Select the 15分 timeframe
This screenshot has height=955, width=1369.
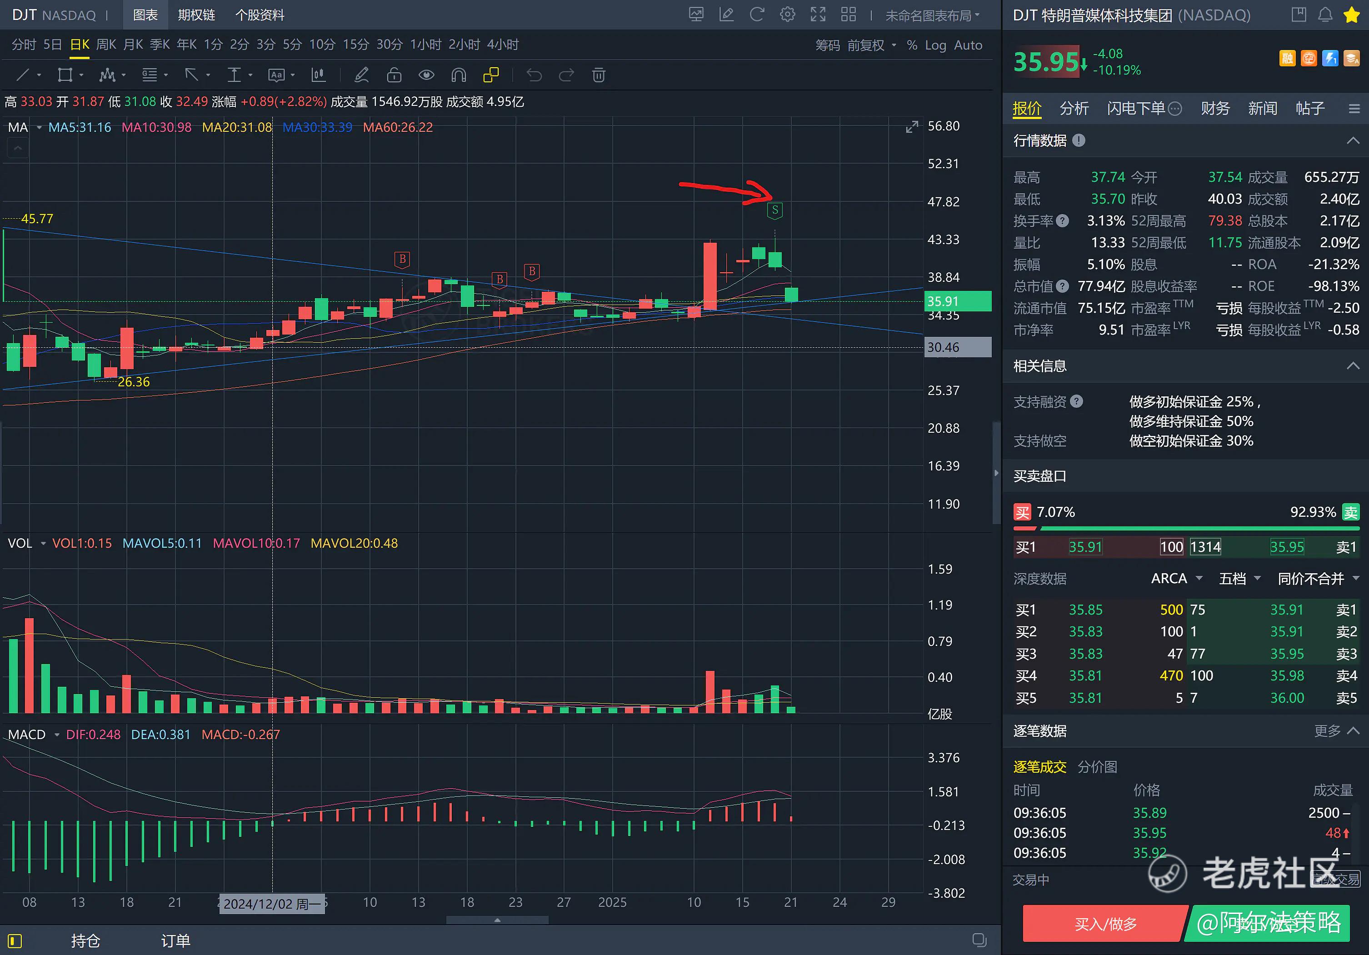[x=356, y=45]
